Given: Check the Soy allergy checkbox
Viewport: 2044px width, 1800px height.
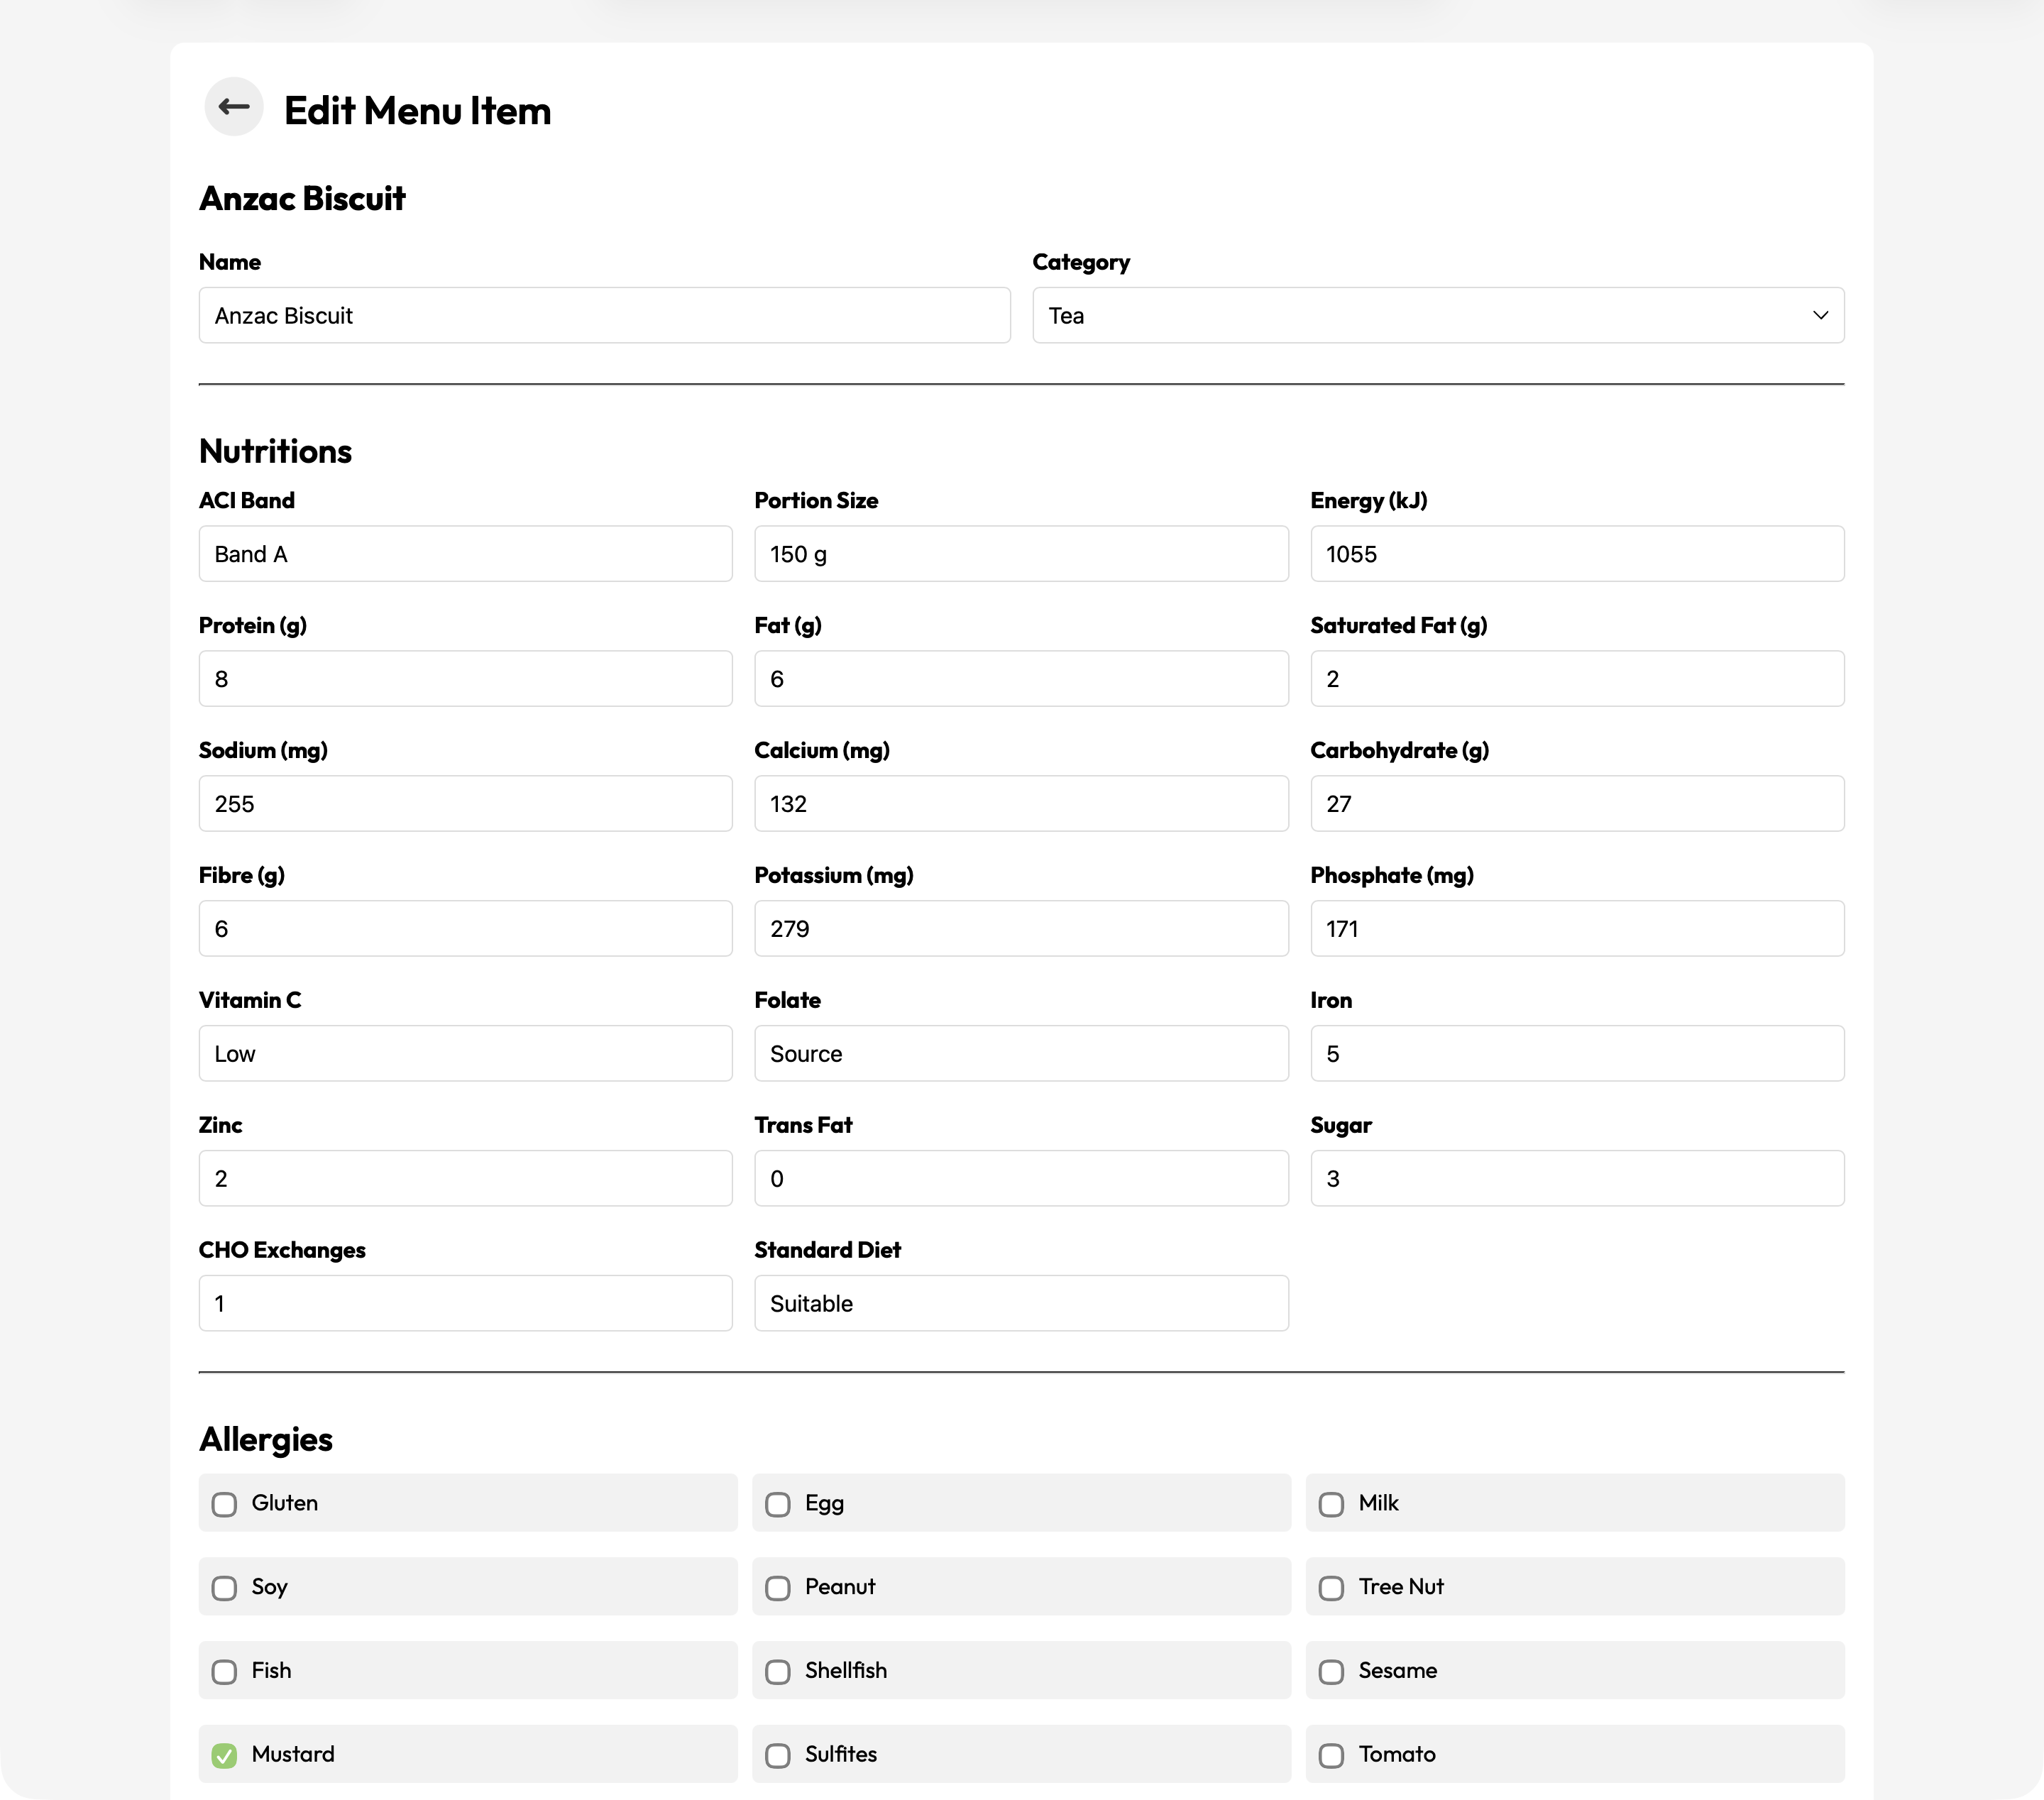Looking at the screenshot, I should coord(224,1589).
